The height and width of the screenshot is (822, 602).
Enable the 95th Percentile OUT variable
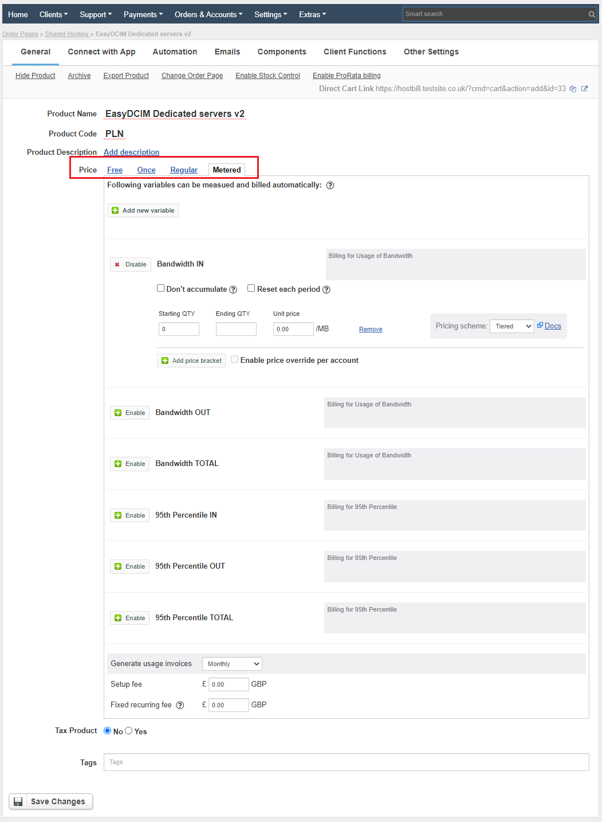[129, 566]
